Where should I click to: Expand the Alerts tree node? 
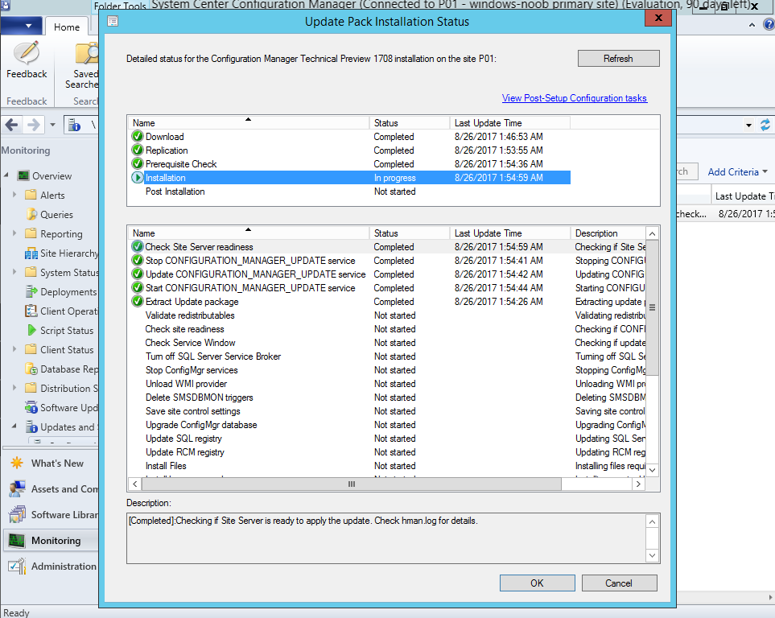tap(14, 195)
